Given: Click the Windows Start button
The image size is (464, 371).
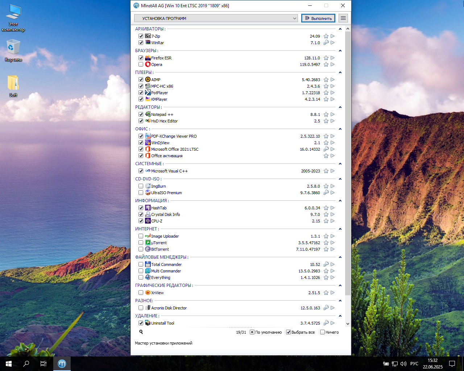Looking at the screenshot, I should (9, 364).
